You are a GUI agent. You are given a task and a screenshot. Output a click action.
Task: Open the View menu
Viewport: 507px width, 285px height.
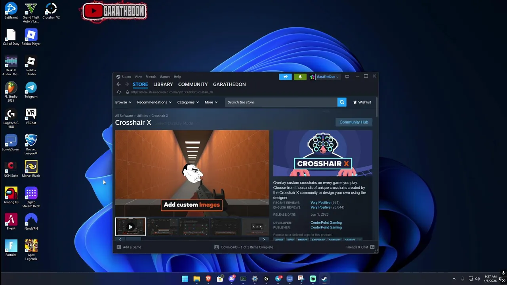click(x=138, y=77)
